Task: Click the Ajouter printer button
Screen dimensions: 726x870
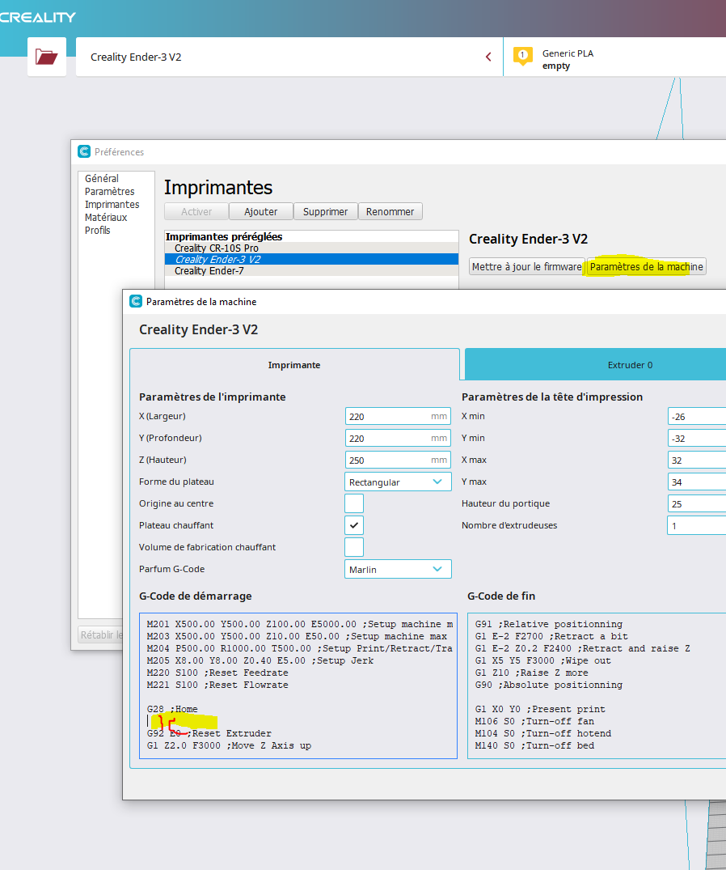Action: [260, 211]
